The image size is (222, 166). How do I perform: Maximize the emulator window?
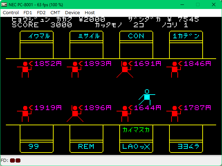coord(198,4)
